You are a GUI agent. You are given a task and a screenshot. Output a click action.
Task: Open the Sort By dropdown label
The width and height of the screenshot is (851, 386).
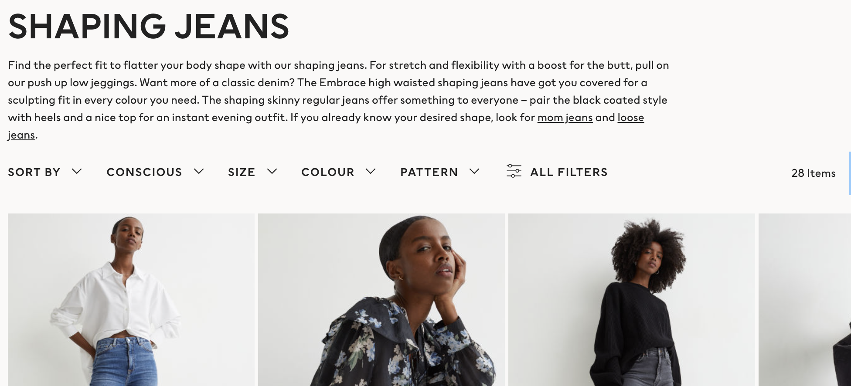pos(34,172)
